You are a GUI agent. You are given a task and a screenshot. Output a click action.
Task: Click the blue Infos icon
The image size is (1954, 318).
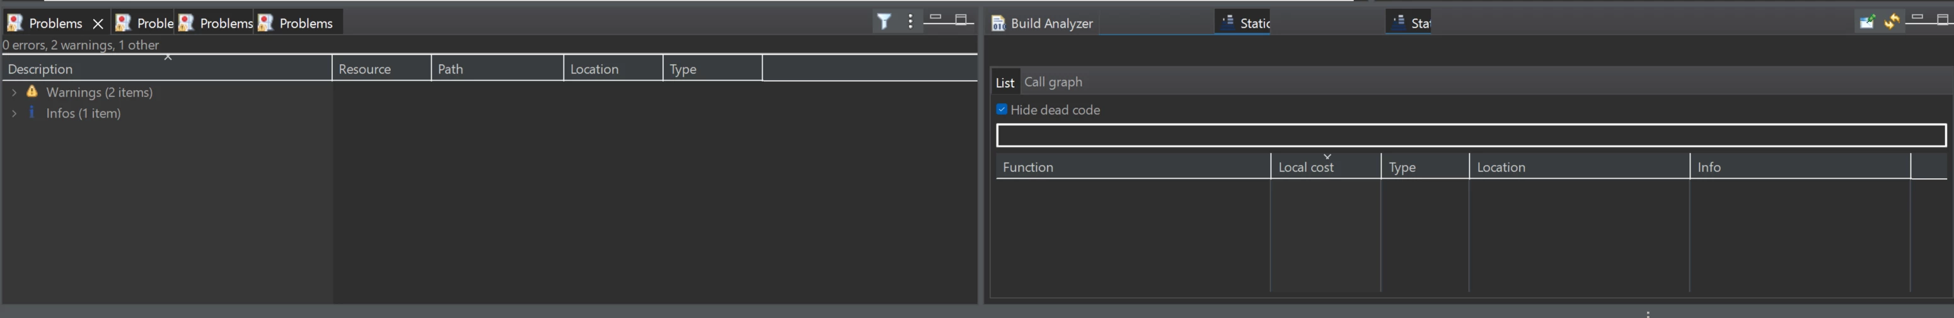coord(31,112)
